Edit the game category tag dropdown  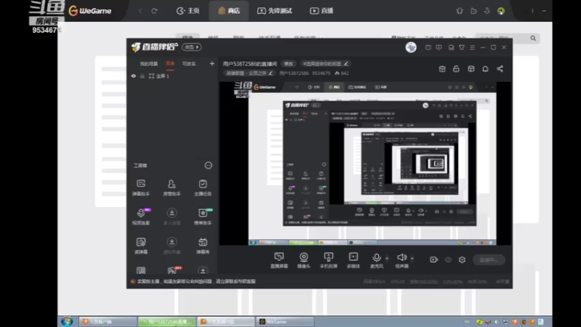(249, 73)
